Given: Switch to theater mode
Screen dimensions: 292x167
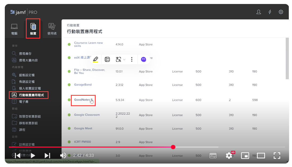Looking at the screenshot, I should click(261, 156).
